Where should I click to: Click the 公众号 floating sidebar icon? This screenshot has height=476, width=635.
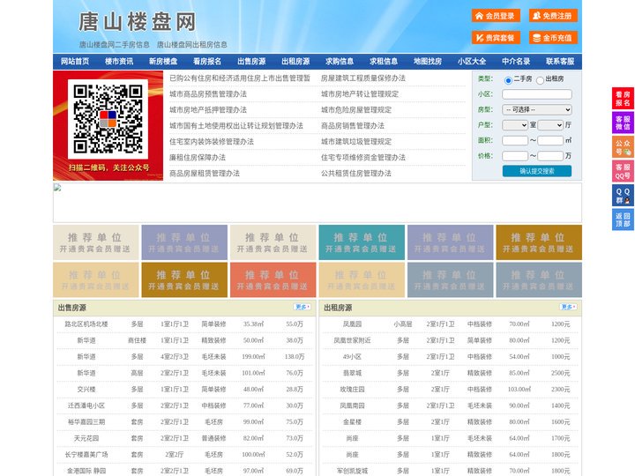point(623,147)
